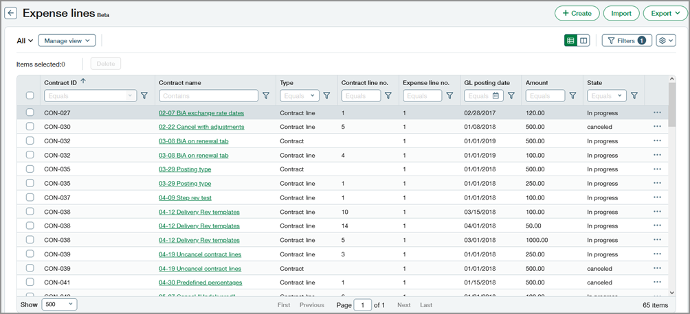Select the CON-037 row checkbox
Image resolution: width=690 pixels, height=314 pixels.
[x=30, y=197]
